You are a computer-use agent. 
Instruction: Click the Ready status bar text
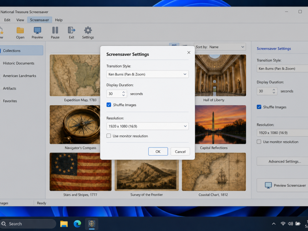pyautogui.click(x=42, y=203)
